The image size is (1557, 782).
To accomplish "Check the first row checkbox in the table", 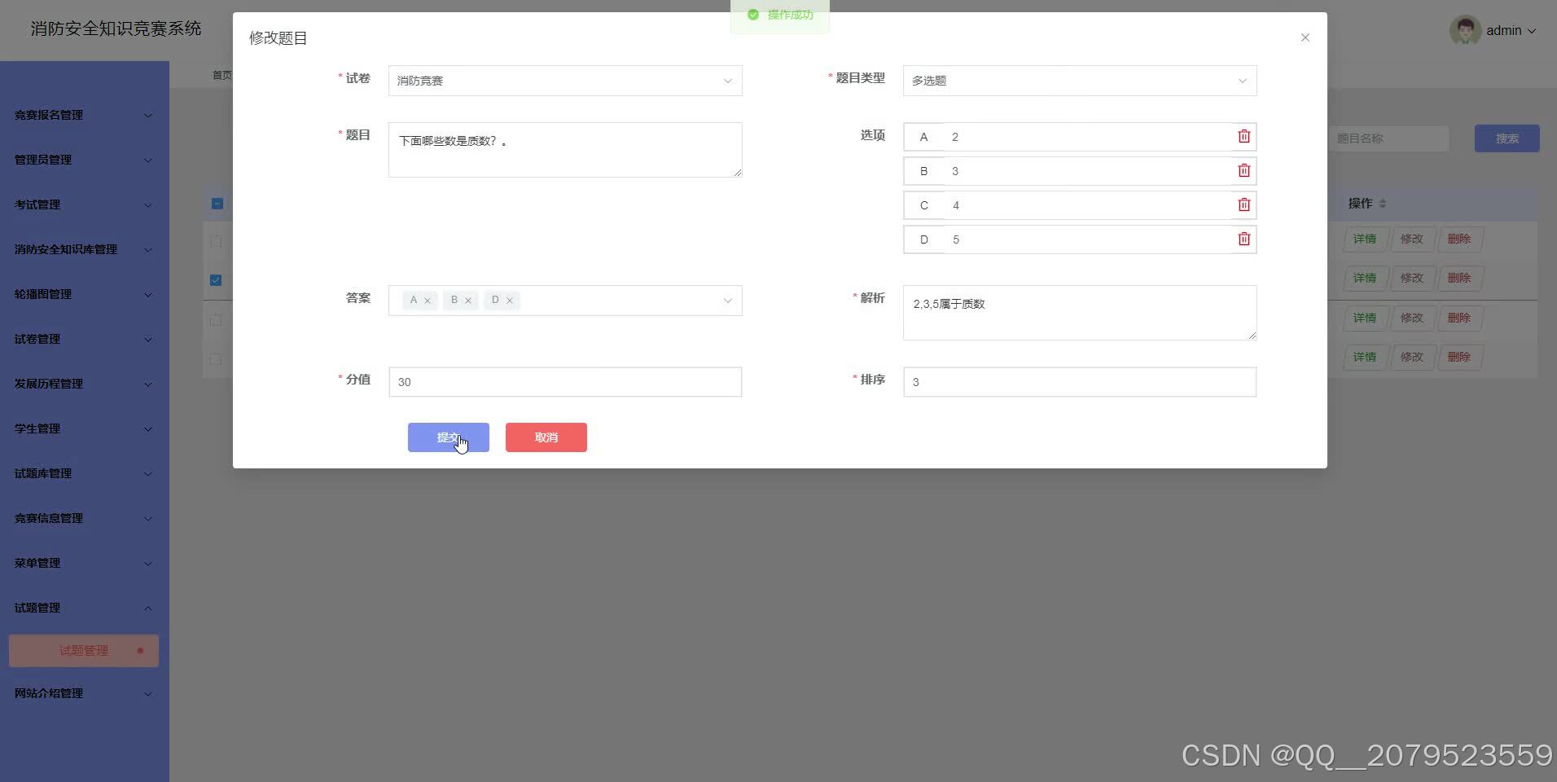I will tap(215, 240).
